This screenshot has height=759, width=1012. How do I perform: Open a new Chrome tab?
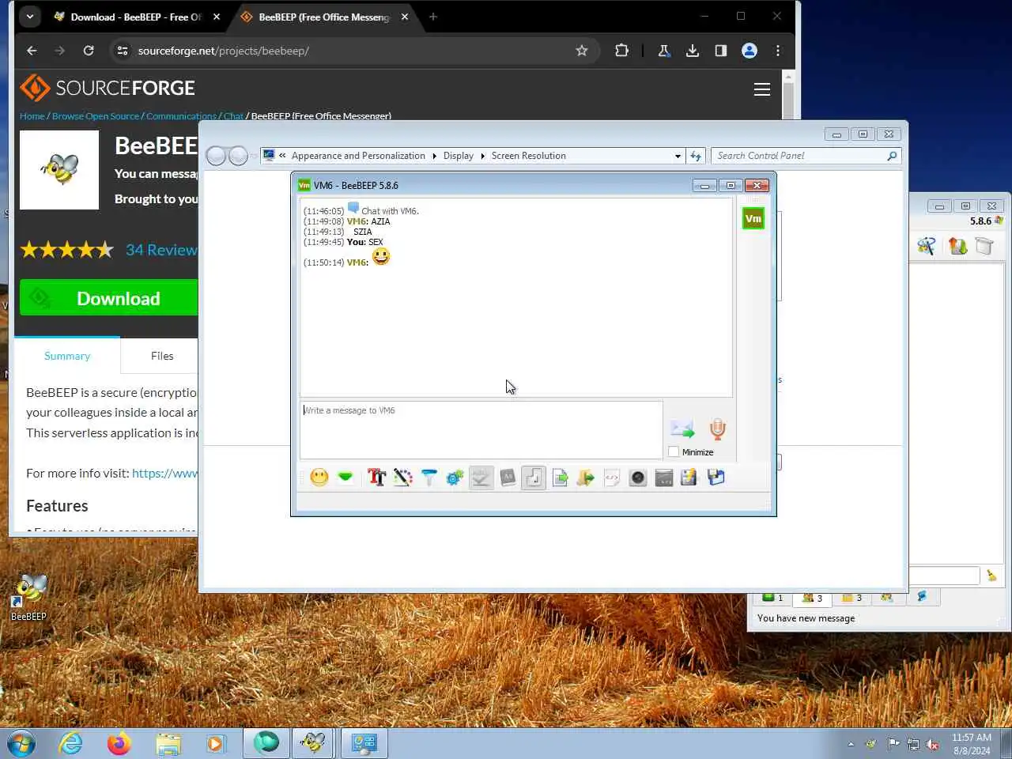point(432,17)
